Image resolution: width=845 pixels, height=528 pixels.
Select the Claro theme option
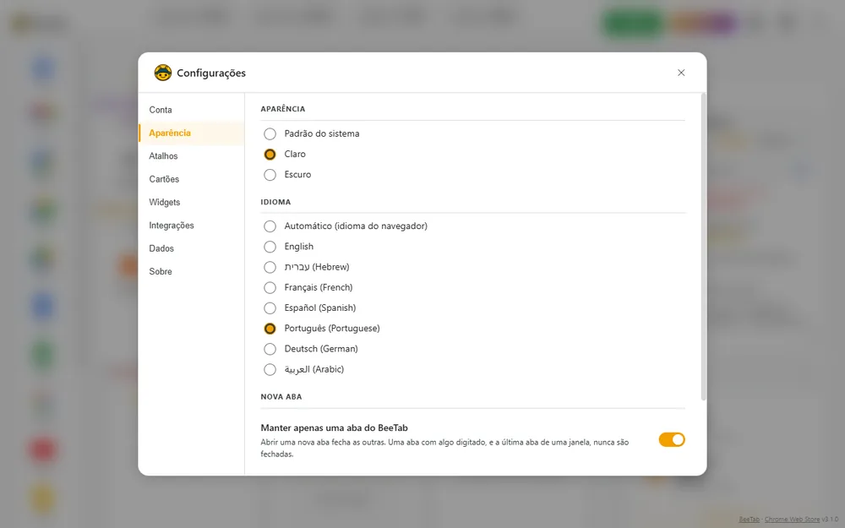click(270, 154)
